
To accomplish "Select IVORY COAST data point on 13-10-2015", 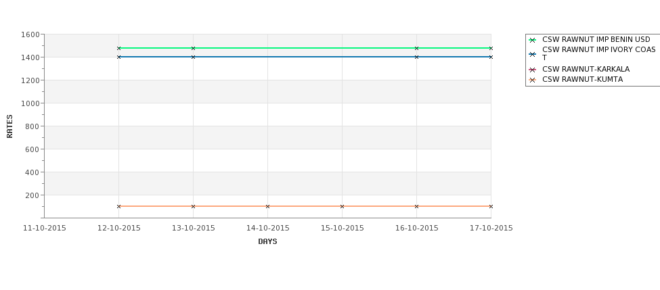I will tap(193, 57).
